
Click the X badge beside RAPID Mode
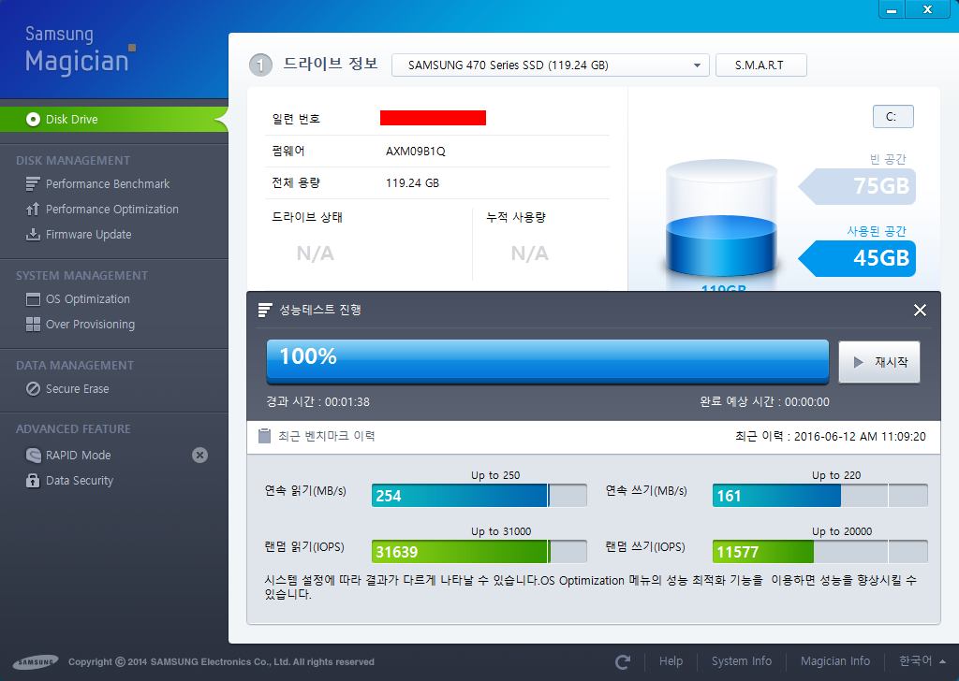(x=200, y=455)
